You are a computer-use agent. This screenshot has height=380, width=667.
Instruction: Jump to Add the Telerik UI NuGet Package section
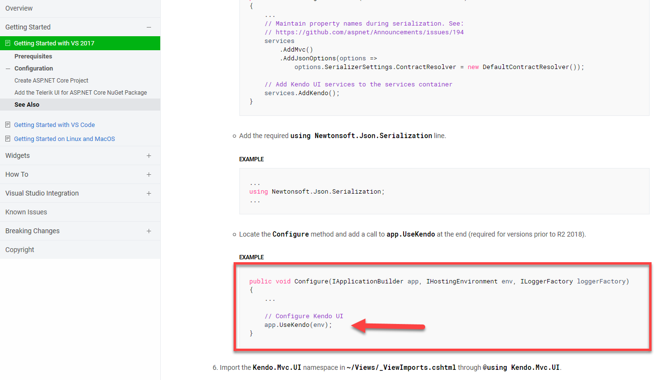click(81, 93)
